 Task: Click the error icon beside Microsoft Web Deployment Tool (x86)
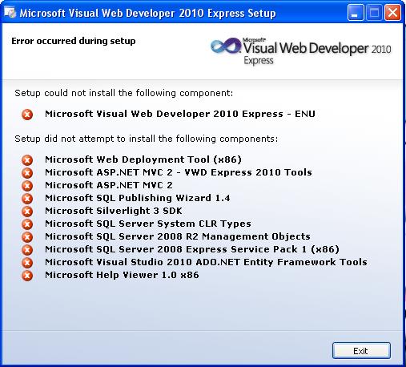coord(27,160)
